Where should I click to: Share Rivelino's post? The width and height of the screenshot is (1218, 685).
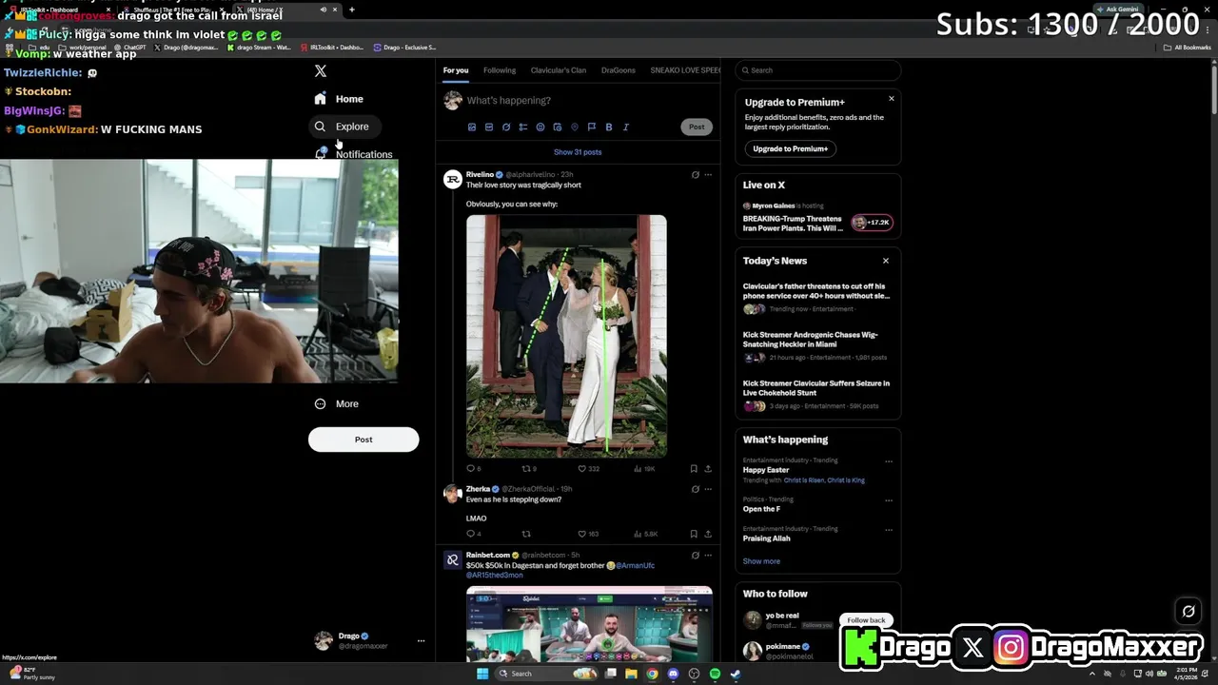tap(708, 469)
